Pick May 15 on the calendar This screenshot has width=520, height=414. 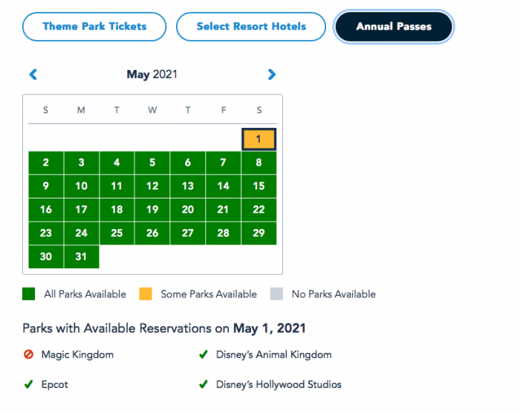259,187
